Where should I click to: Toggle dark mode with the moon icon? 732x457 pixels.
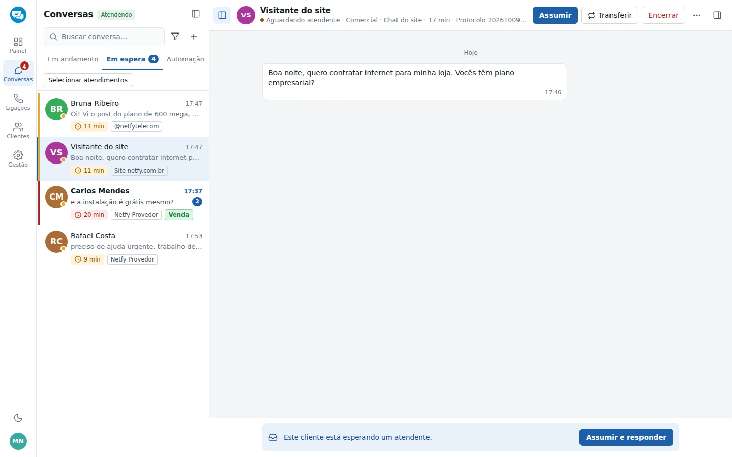tap(18, 418)
